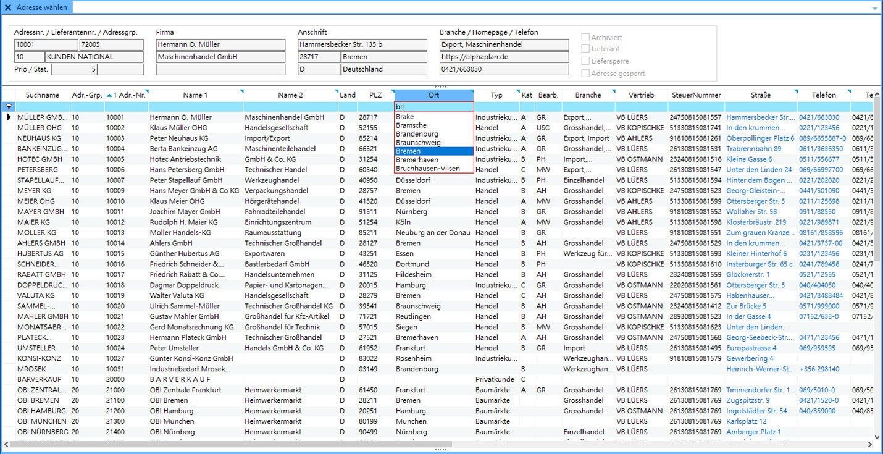The image size is (883, 454).
Task: Enable the Liefersperre checkbox
Action: point(585,61)
